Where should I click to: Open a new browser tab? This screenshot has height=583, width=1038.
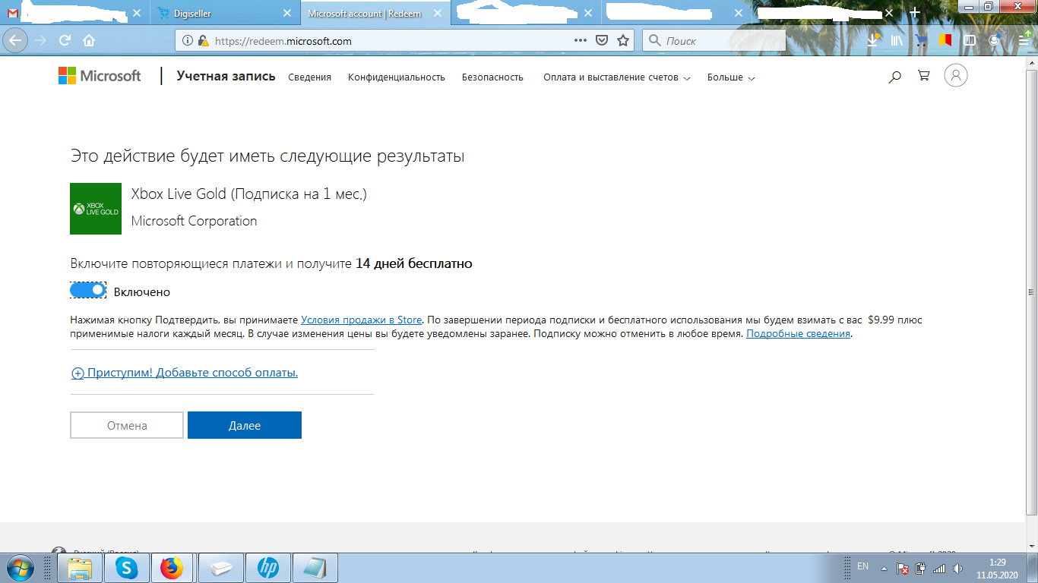pyautogui.click(x=915, y=13)
